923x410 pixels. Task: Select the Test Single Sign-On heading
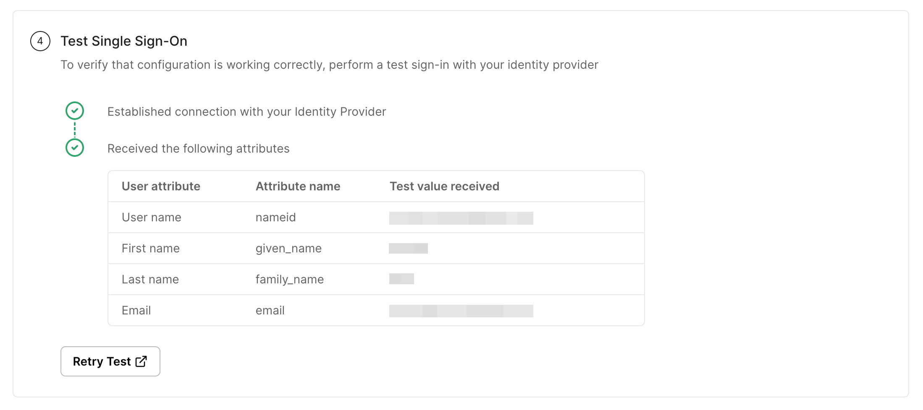(124, 41)
